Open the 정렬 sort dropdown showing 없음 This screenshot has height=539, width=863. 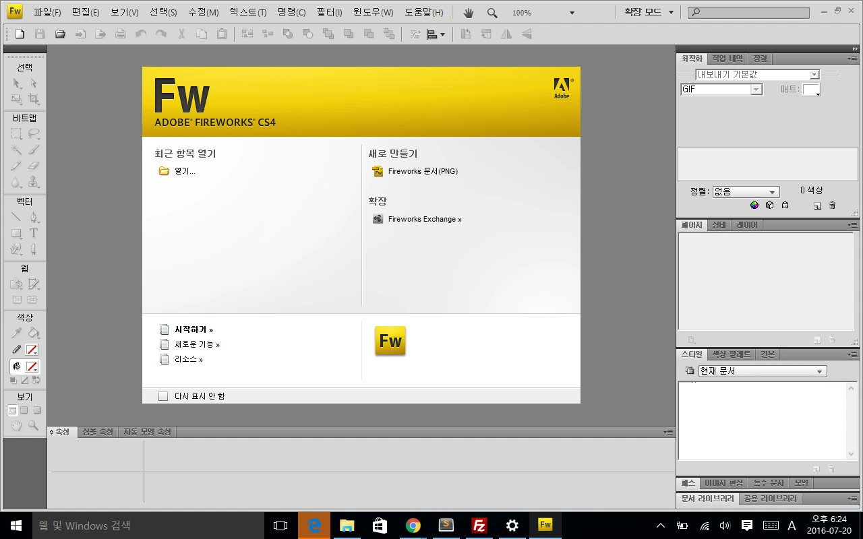click(x=746, y=192)
